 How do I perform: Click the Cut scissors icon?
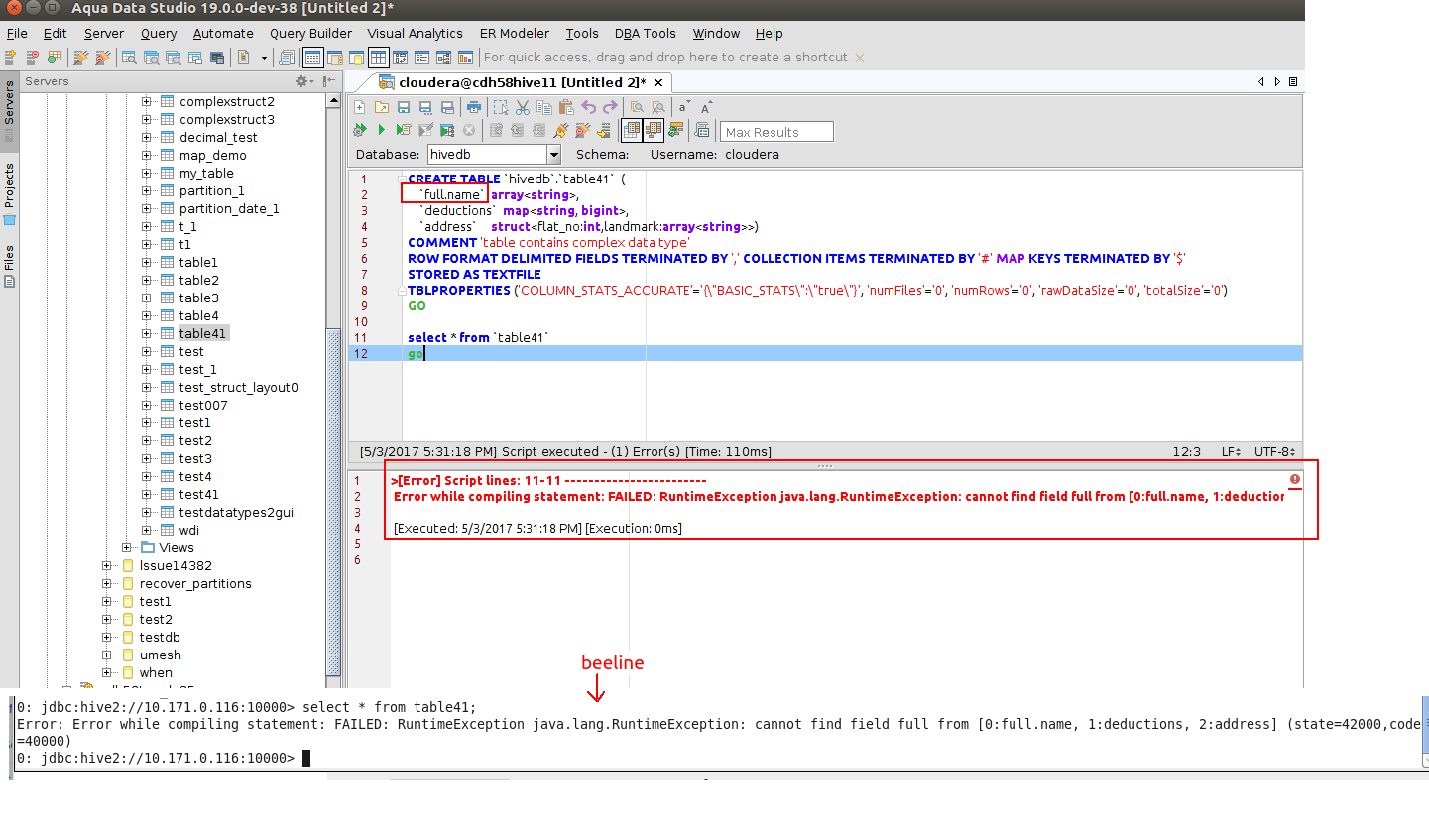(523, 107)
